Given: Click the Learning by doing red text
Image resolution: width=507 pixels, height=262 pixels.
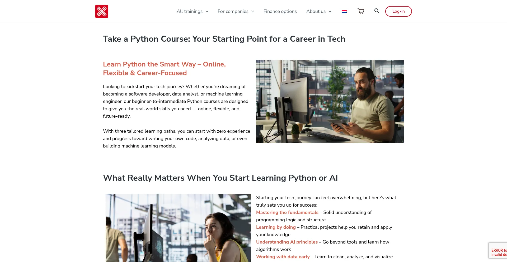Looking at the screenshot, I should pyautogui.click(x=276, y=227).
